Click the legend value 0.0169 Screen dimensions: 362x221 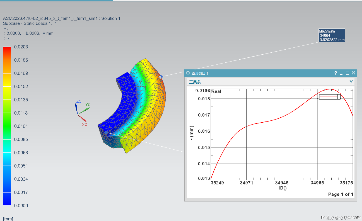(21, 73)
